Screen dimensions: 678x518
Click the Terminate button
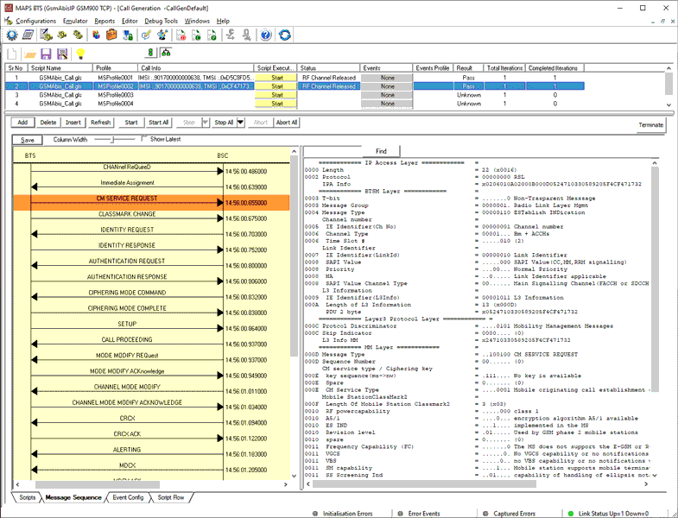650,125
